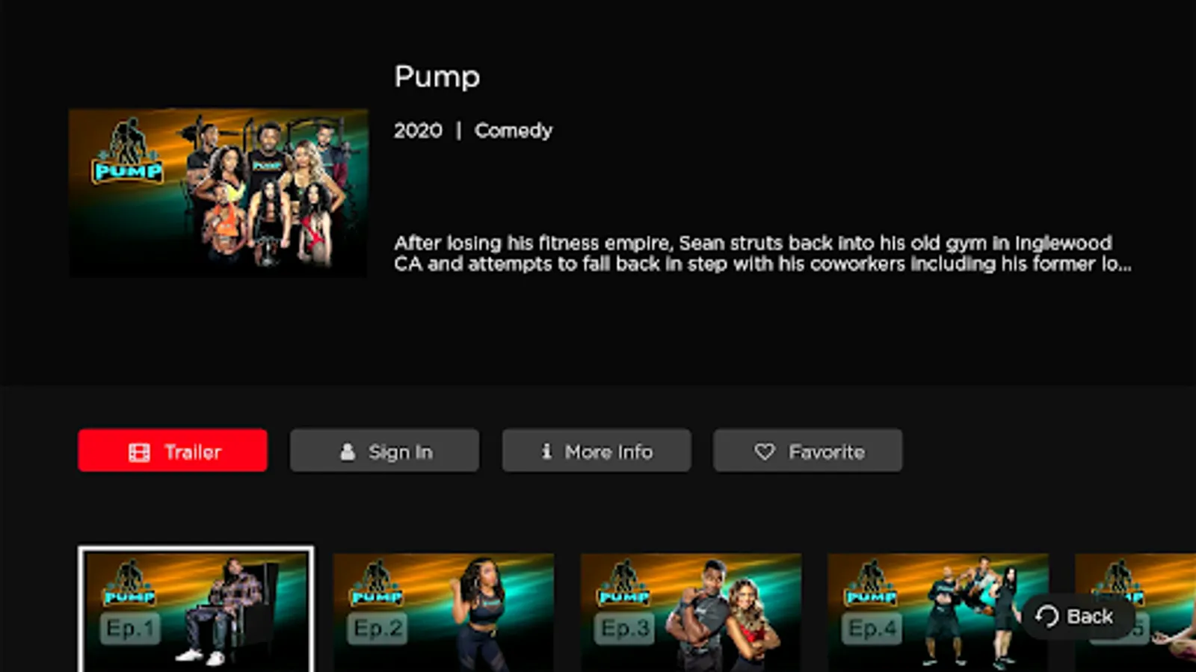1196x672 pixels.
Task: Click the user profile icon on Sign In
Action: click(348, 452)
